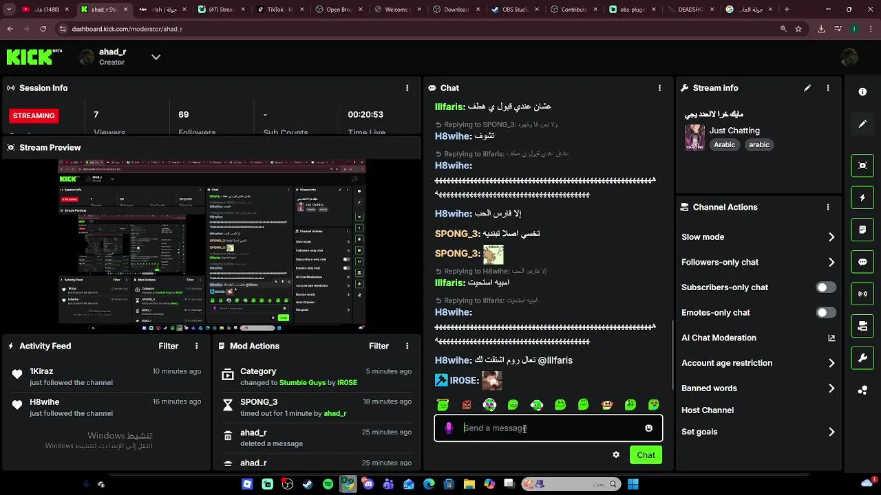Expand Account age restriction settings

(831, 363)
